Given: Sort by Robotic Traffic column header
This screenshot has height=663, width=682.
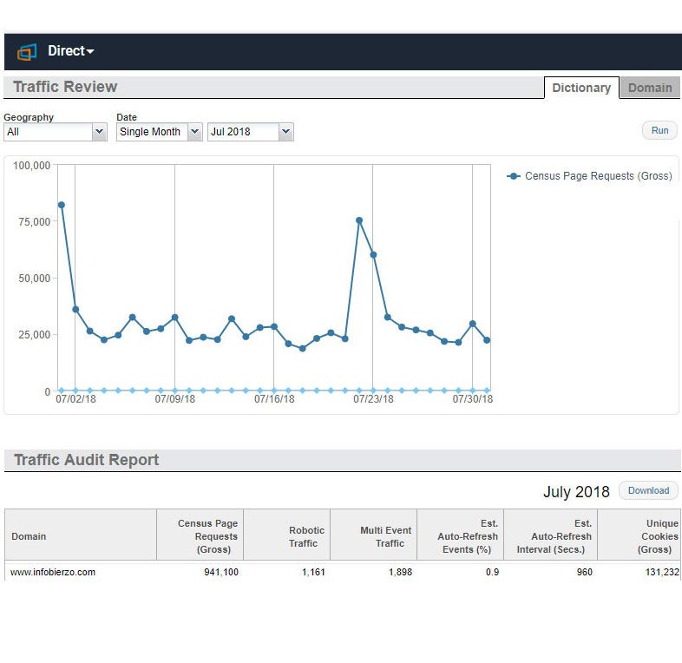Looking at the screenshot, I should point(306,536).
